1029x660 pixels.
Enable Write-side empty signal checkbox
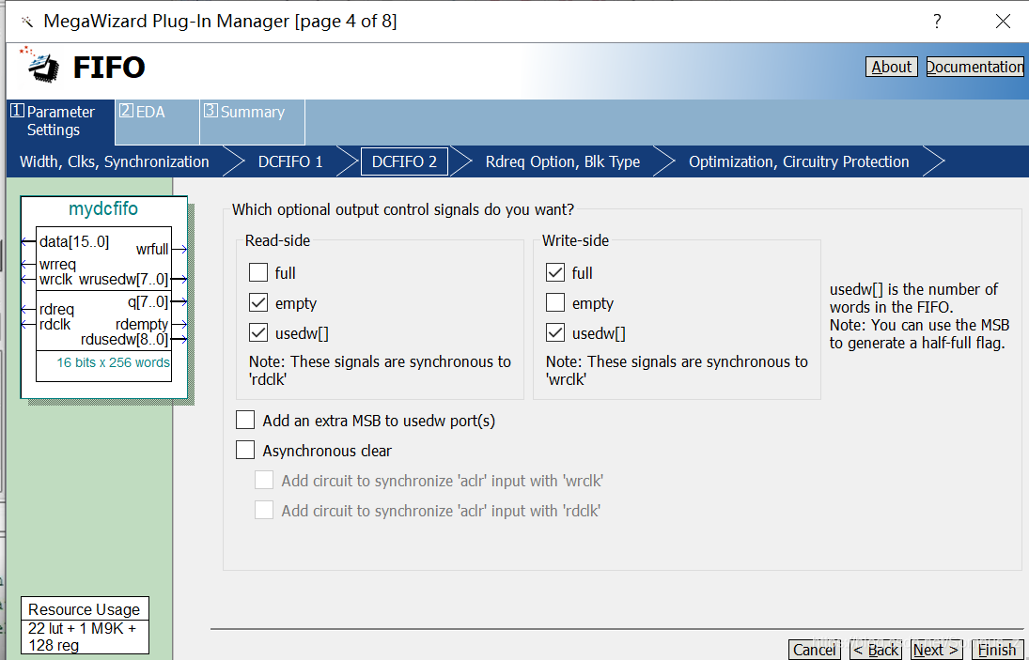pos(555,302)
